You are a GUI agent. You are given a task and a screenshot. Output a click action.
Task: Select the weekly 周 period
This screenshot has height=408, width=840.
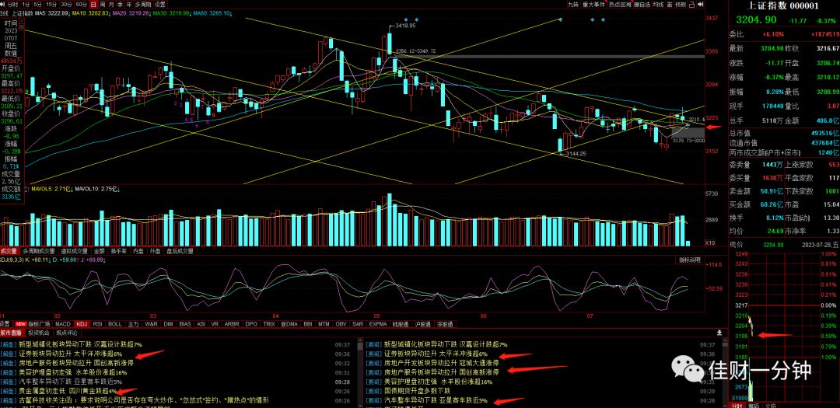[x=103, y=5]
